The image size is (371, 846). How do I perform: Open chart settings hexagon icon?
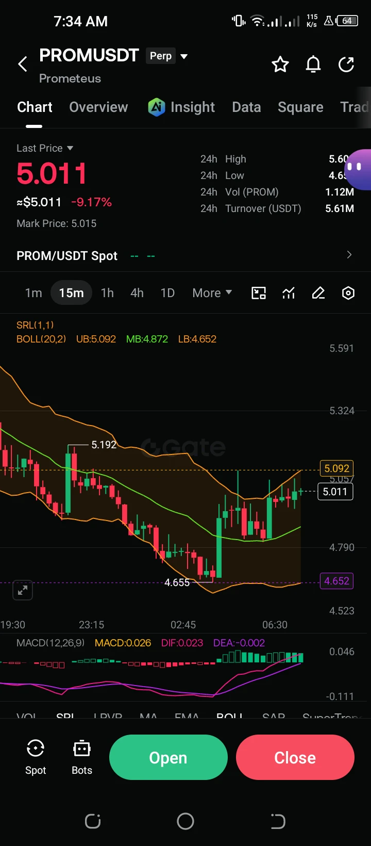[x=348, y=293]
